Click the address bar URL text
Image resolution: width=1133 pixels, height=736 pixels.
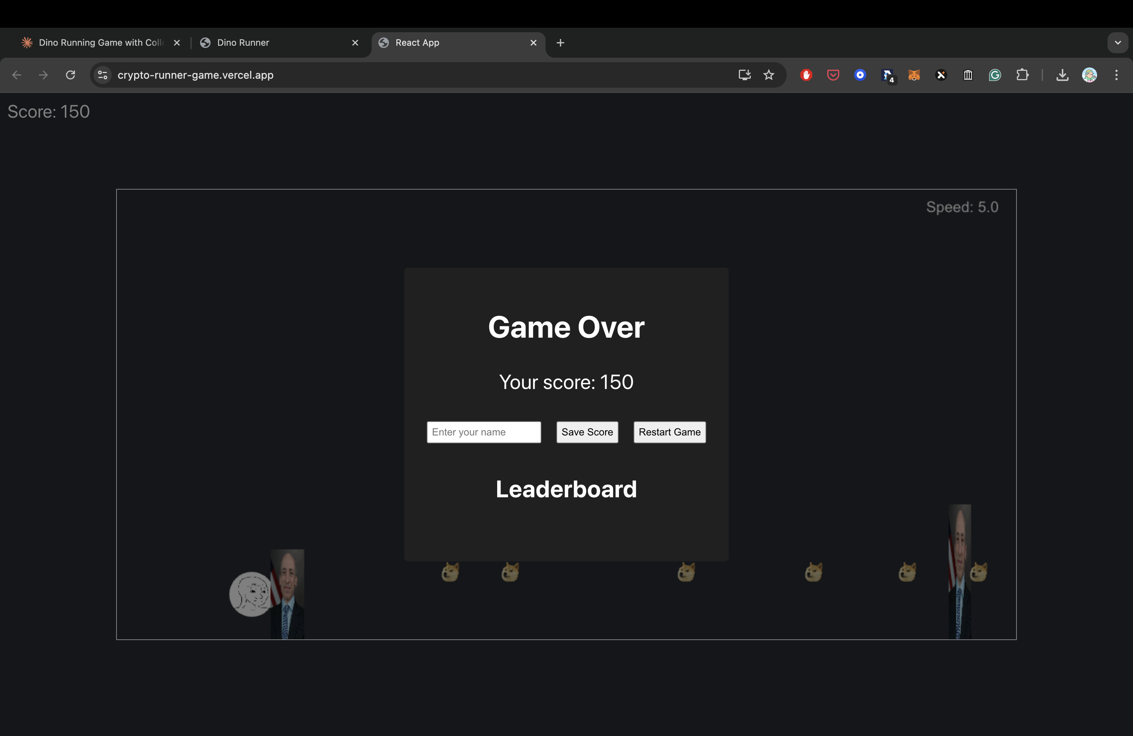pyautogui.click(x=195, y=75)
